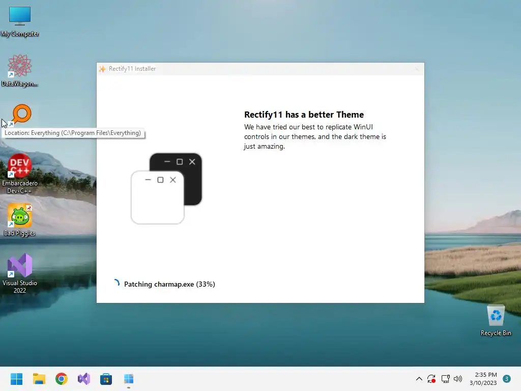This screenshot has height=391, width=521.
Task: Open the My Computer desktop icon
Action: 20,20
